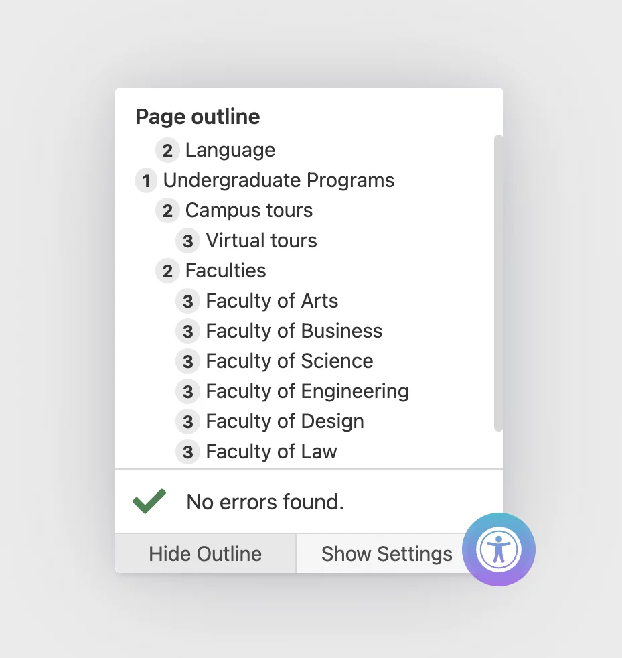The height and width of the screenshot is (658, 622).
Task: Select the Undergraduate Programs heading
Action: 279,180
